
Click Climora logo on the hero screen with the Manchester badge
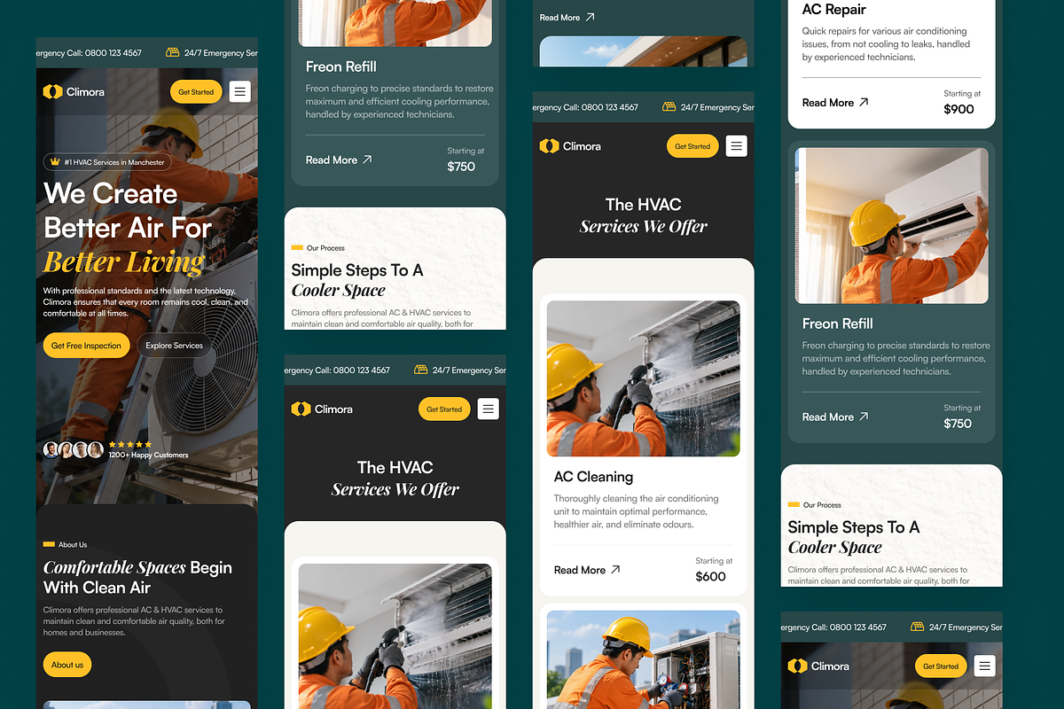(x=74, y=91)
